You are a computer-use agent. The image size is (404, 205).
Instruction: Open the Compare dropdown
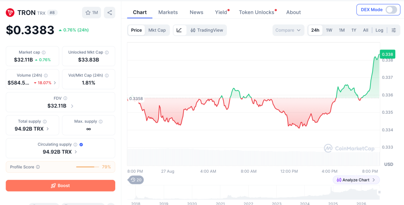point(288,30)
